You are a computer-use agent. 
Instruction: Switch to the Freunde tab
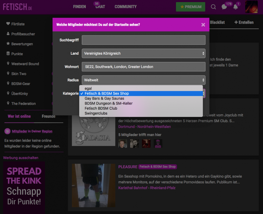48,116
